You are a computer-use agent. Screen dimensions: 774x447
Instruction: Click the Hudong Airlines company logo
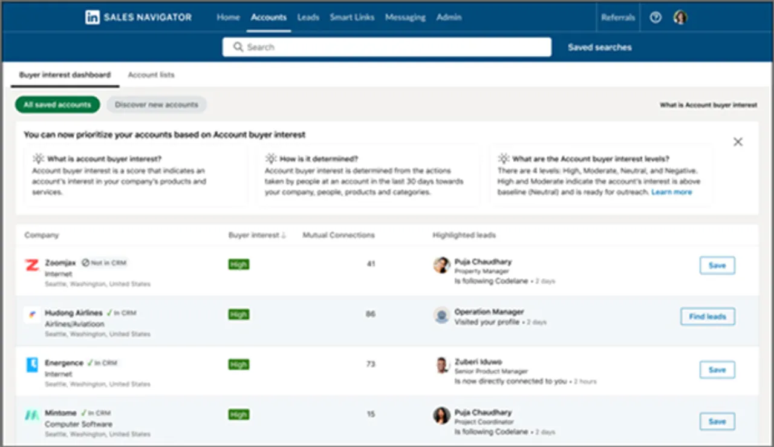click(x=31, y=315)
